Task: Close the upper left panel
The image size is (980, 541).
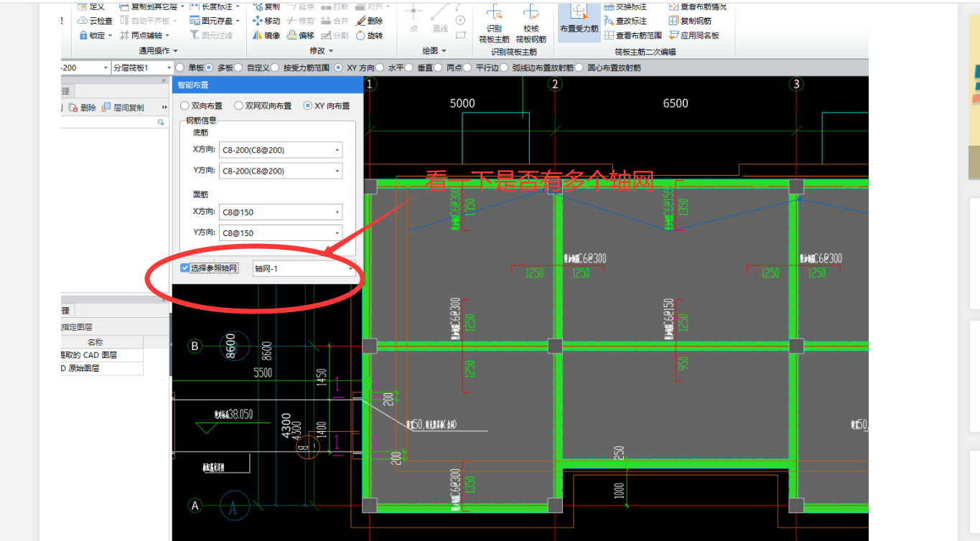Action: 164,80
